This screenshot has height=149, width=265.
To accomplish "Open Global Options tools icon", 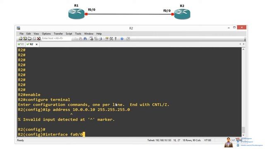I will coord(111,39).
